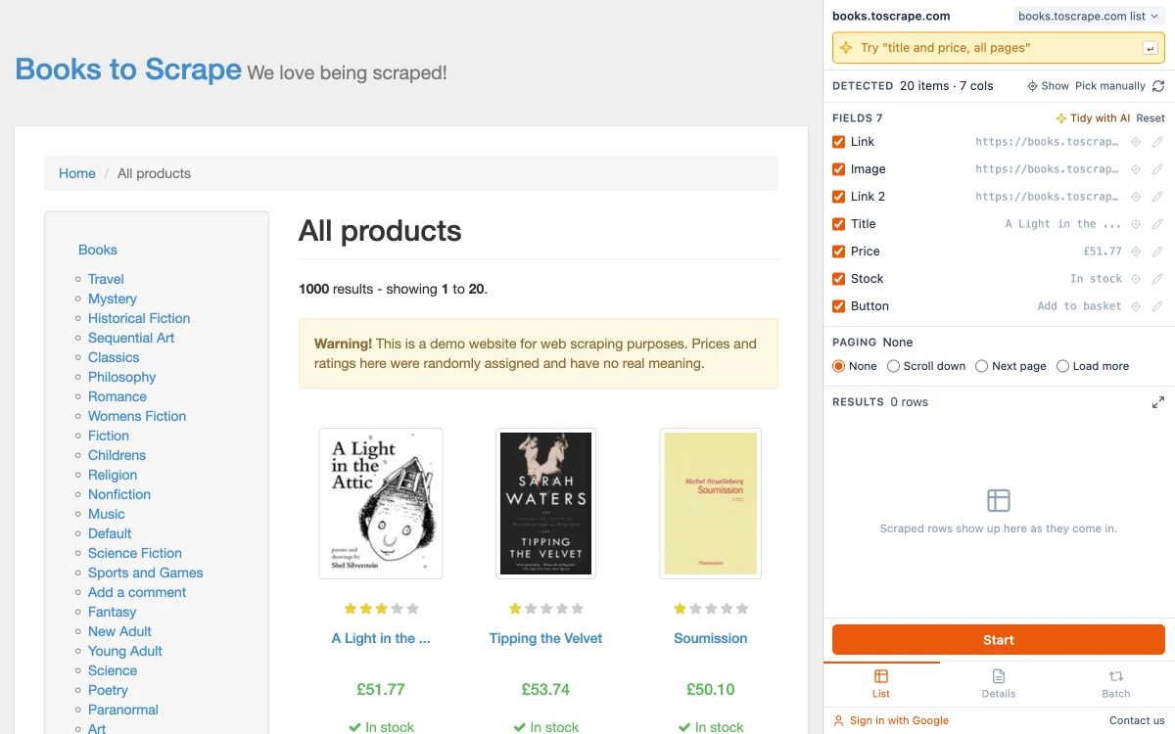
Task: Switch to the Batch tab
Action: point(1116,684)
